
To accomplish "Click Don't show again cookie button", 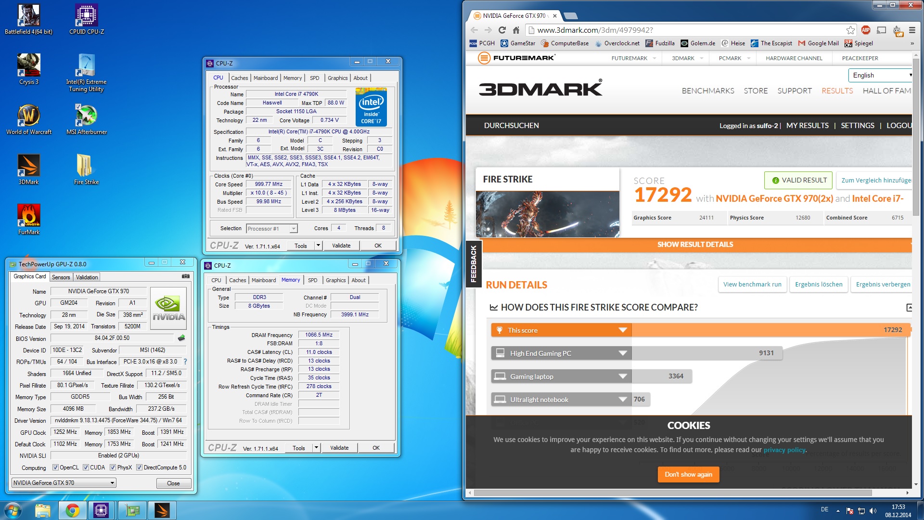I will 688,474.
